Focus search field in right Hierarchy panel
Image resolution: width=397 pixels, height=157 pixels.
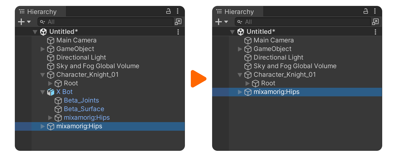(303, 22)
